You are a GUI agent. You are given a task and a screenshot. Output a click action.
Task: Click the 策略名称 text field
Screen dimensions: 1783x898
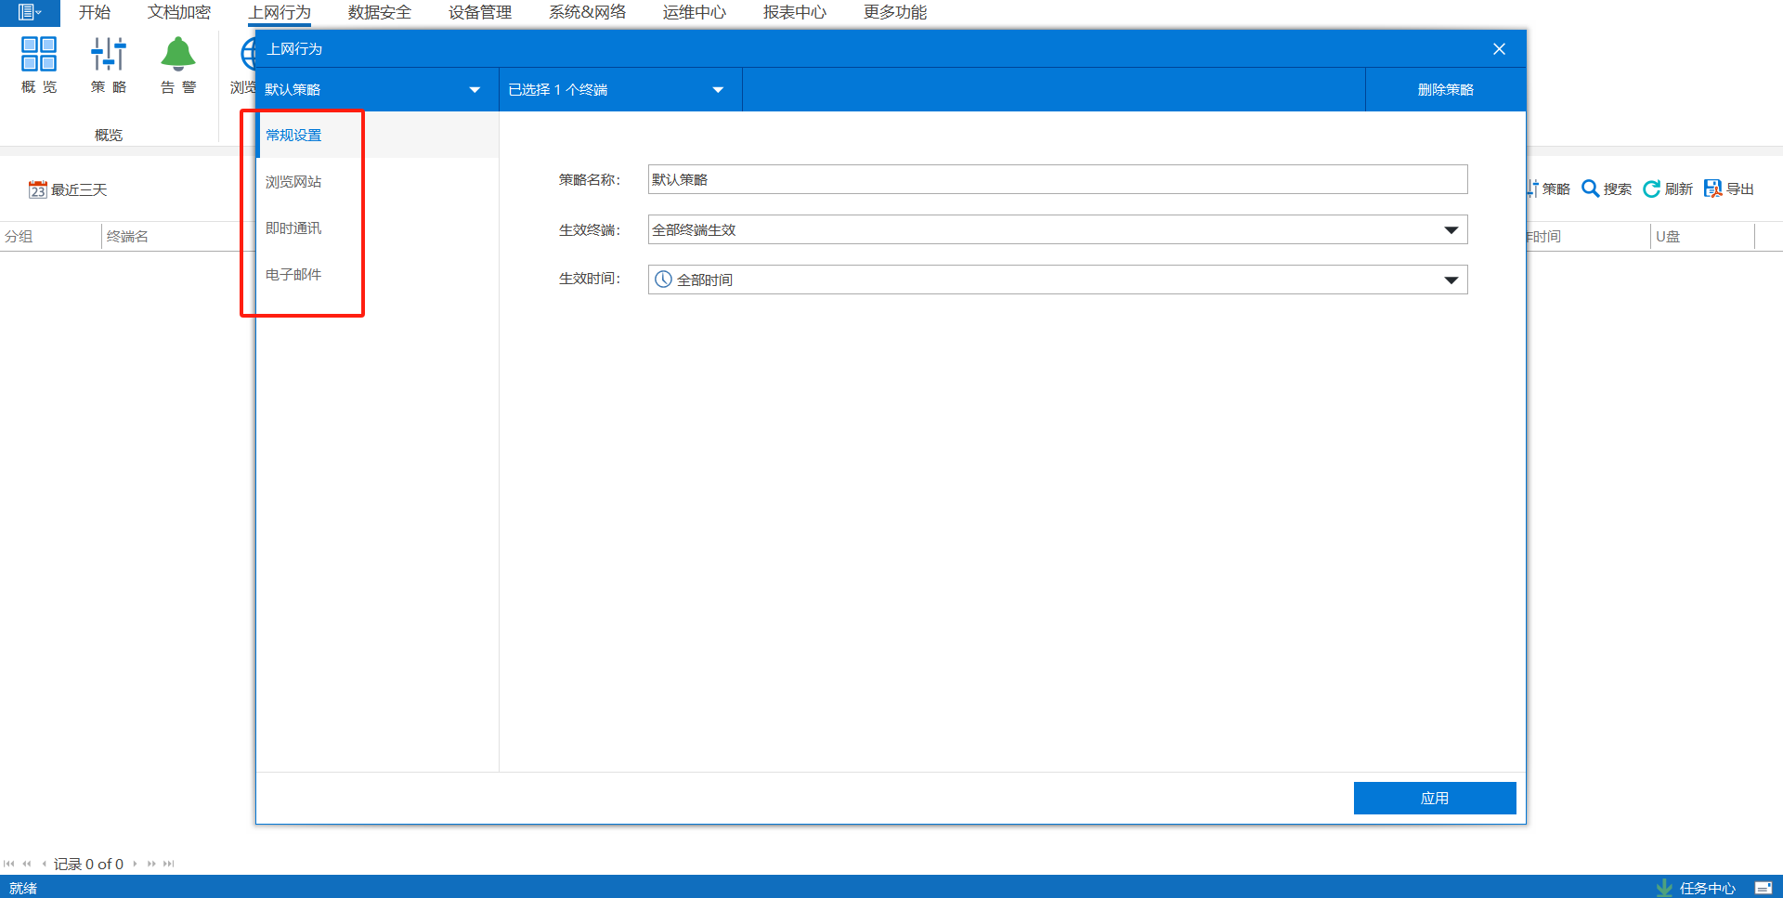[1057, 179]
